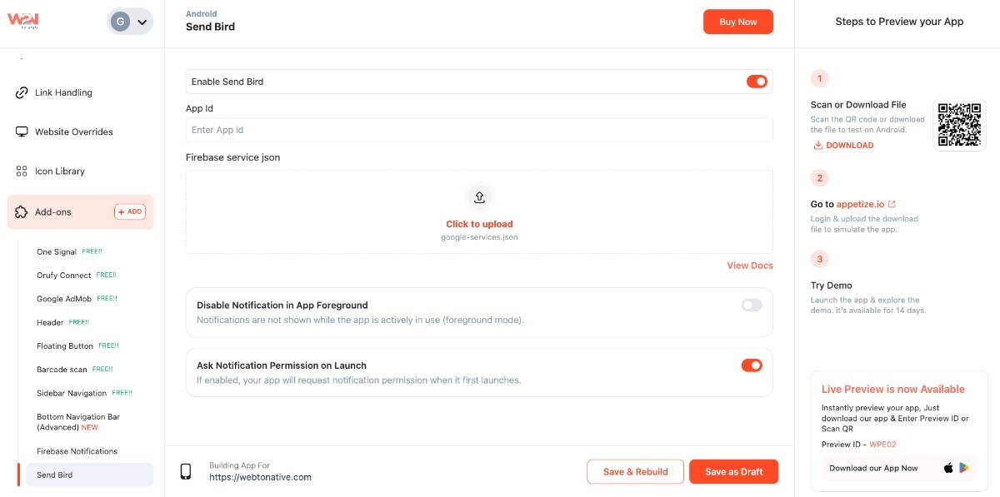Viewport: 1000px width, 497px height.
Task: Click the Website Overrides monitor icon
Action: pyautogui.click(x=22, y=132)
